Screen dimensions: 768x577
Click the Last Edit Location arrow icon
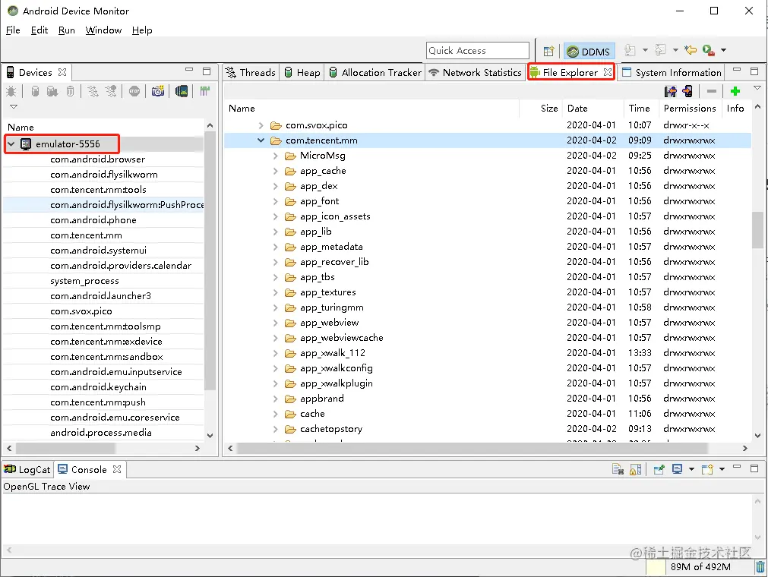click(x=691, y=50)
